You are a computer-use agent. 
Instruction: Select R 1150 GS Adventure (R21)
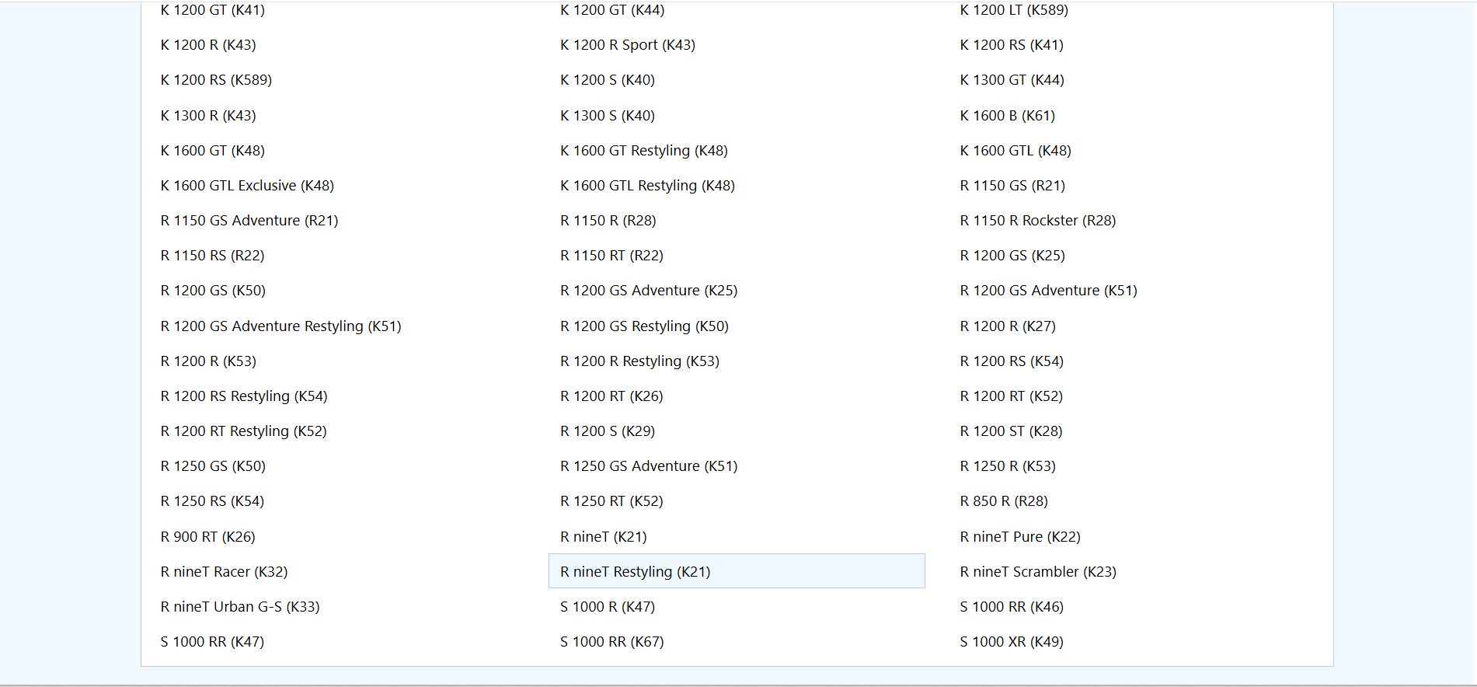pos(249,221)
